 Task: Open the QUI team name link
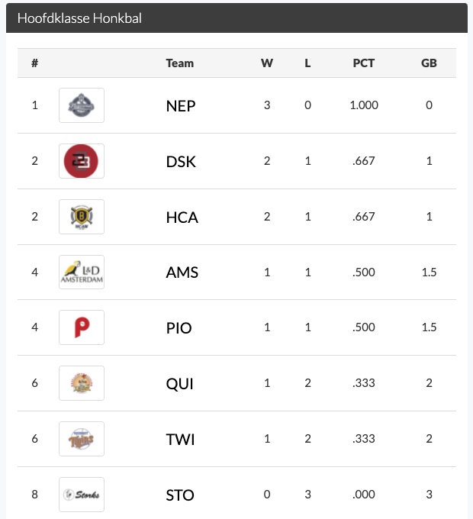coord(180,384)
